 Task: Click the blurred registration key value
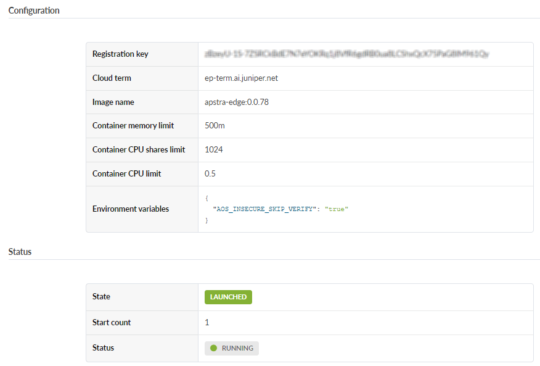(x=347, y=54)
